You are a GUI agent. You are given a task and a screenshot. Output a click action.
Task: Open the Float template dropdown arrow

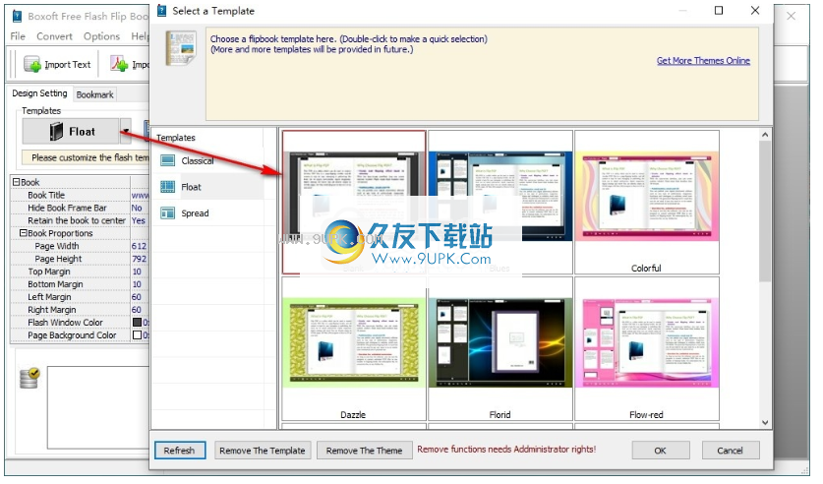pos(126,131)
